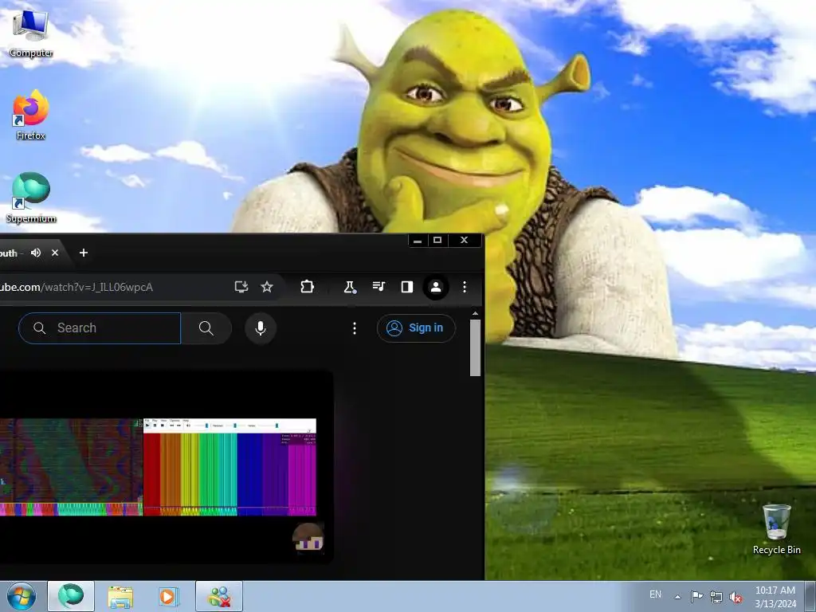Open the Windows Start button
The image size is (816, 612).
[x=22, y=596]
